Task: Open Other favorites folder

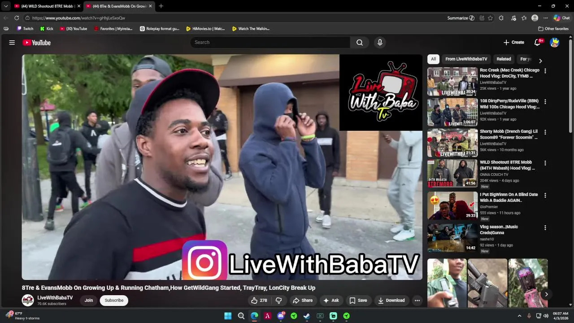Action: [553, 29]
